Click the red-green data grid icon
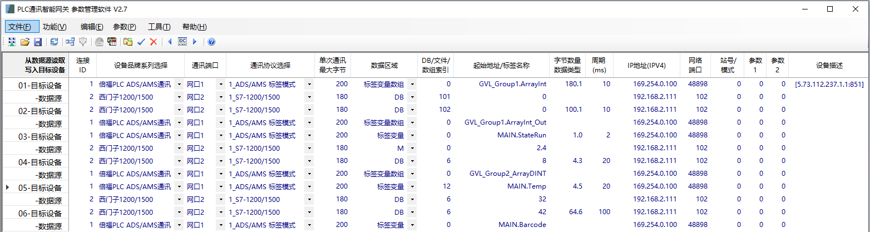 [x=112, y=42]
